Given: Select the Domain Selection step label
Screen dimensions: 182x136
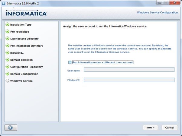Looking at the screenshot, I should [21, 60].
